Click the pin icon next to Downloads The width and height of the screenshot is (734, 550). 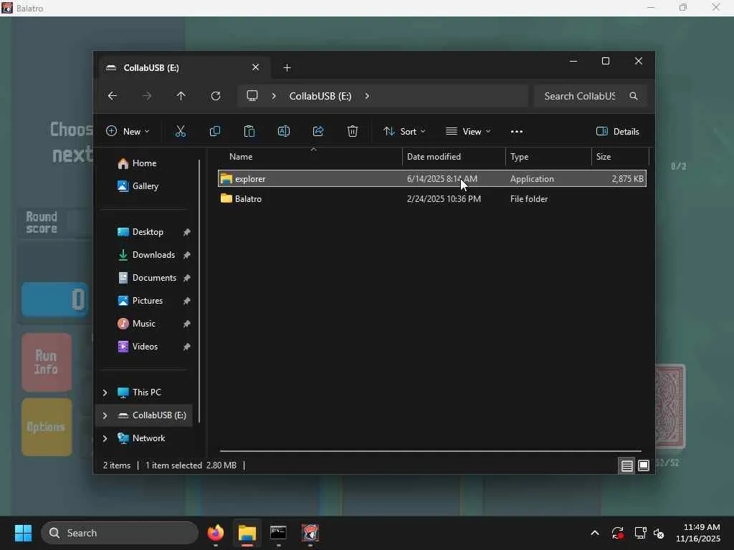tap(186, 255)
